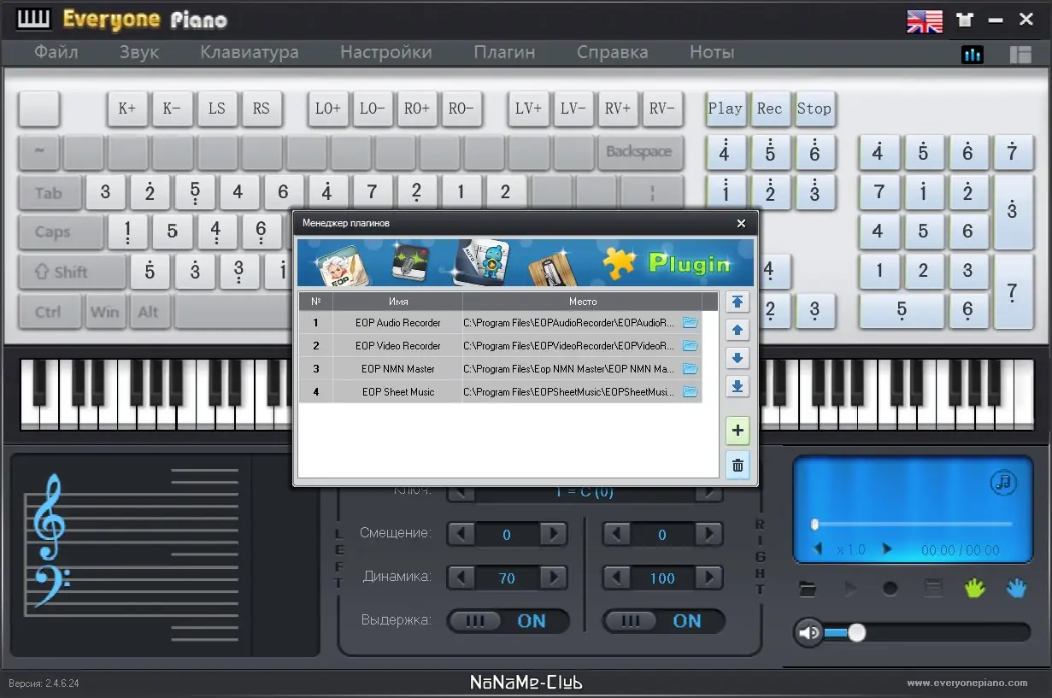Viewport: 1052px width, 698px height.
Task: Click the Backspace key on virtual keyboard
Action: tap(639, 152)
